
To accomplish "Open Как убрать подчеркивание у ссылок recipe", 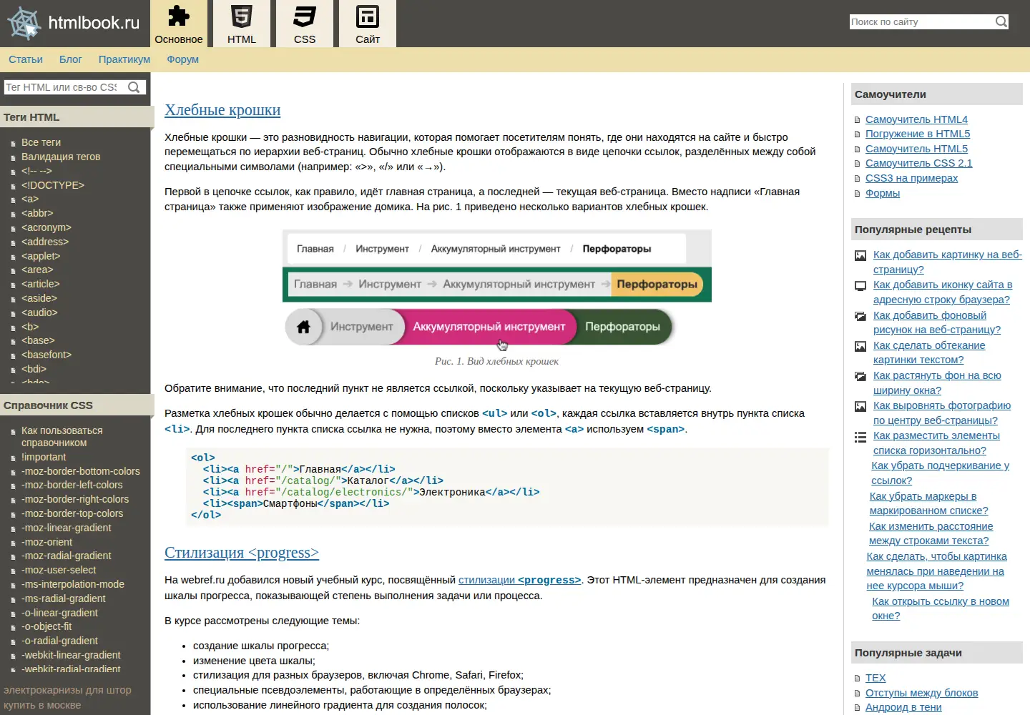I will 940,473.
